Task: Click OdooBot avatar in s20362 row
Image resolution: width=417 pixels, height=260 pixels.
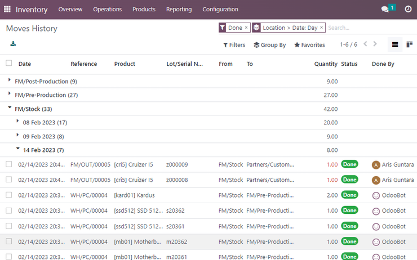Action: point(376,211)
